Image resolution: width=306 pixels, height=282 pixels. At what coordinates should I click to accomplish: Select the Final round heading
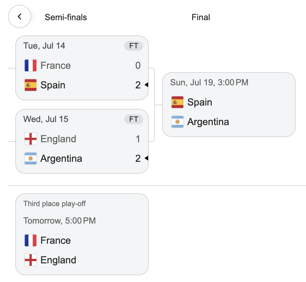201,17
